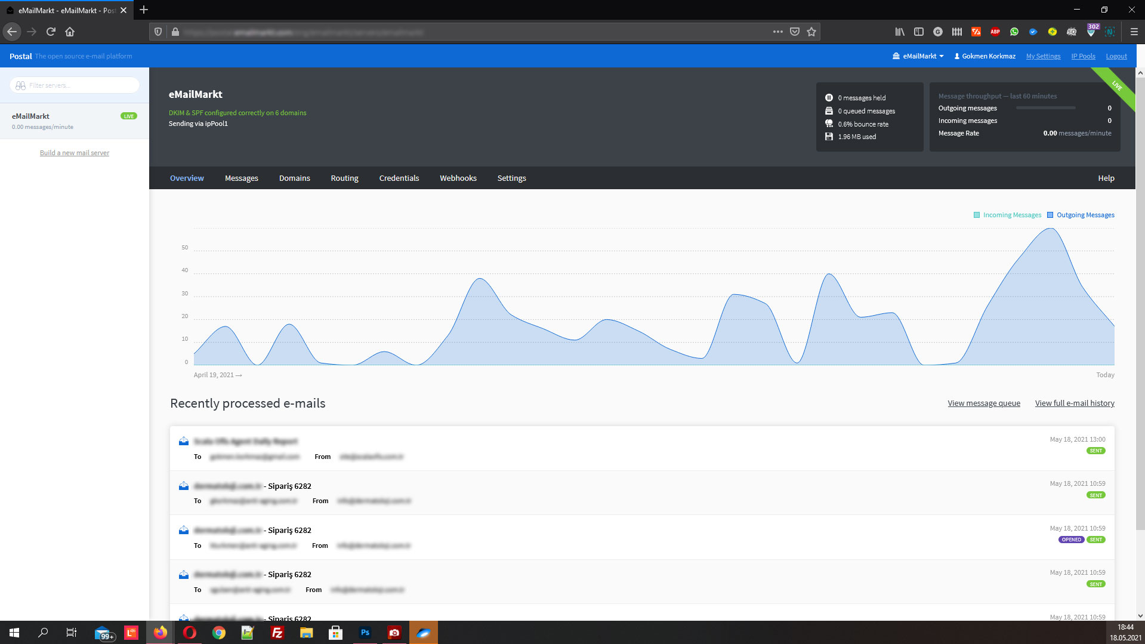The height and width of the screenshot is (644, 1145).
Task: Open the May 18 13:00 email row
Action: pos(642,448)
